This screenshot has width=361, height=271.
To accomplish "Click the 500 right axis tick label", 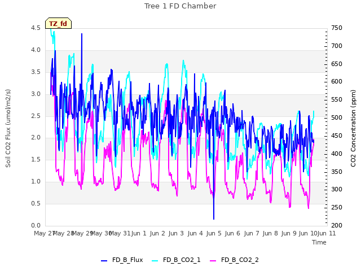I will (337, 118).
